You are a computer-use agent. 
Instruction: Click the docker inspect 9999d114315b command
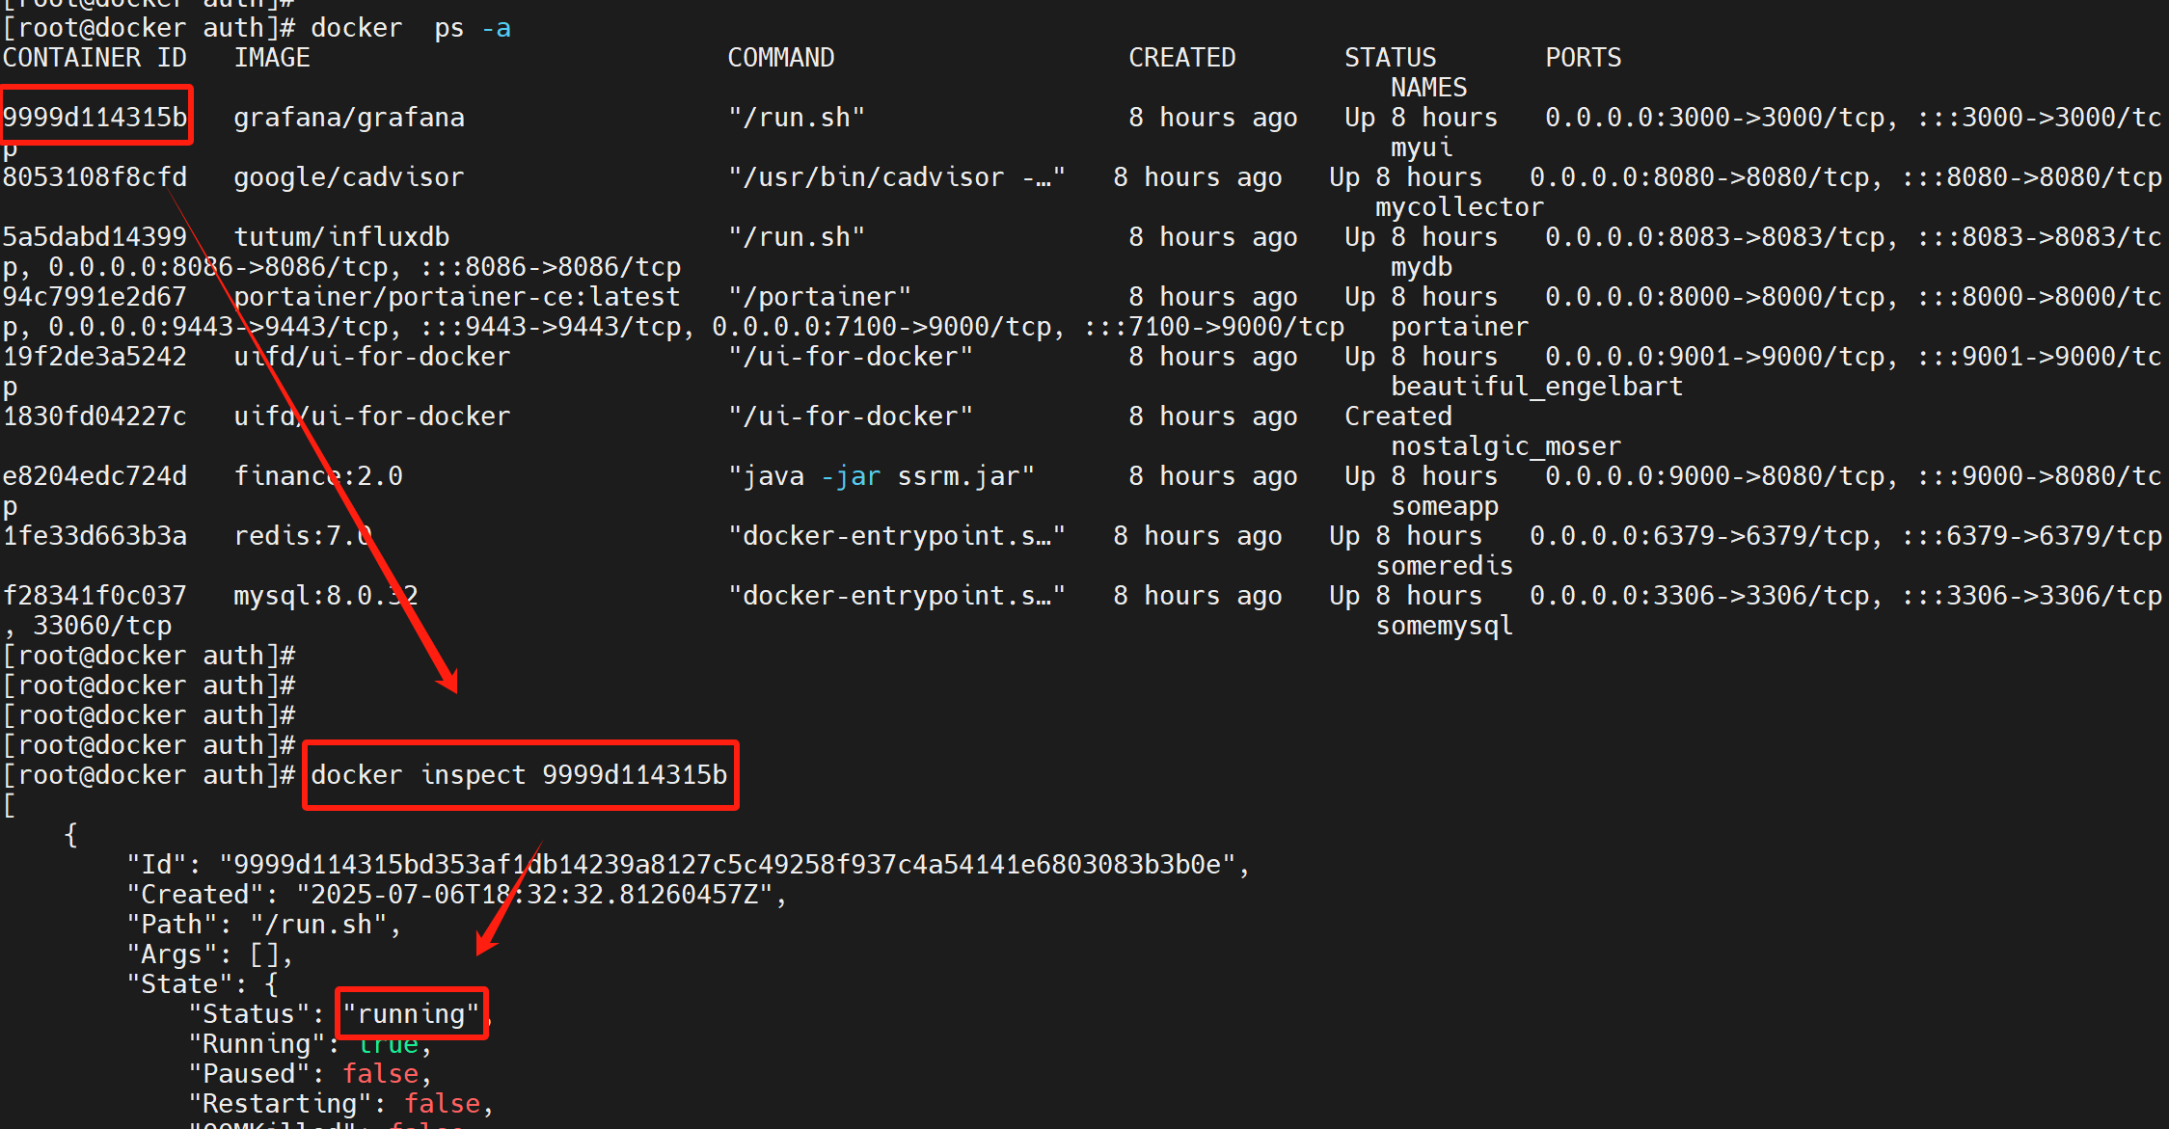519,774
